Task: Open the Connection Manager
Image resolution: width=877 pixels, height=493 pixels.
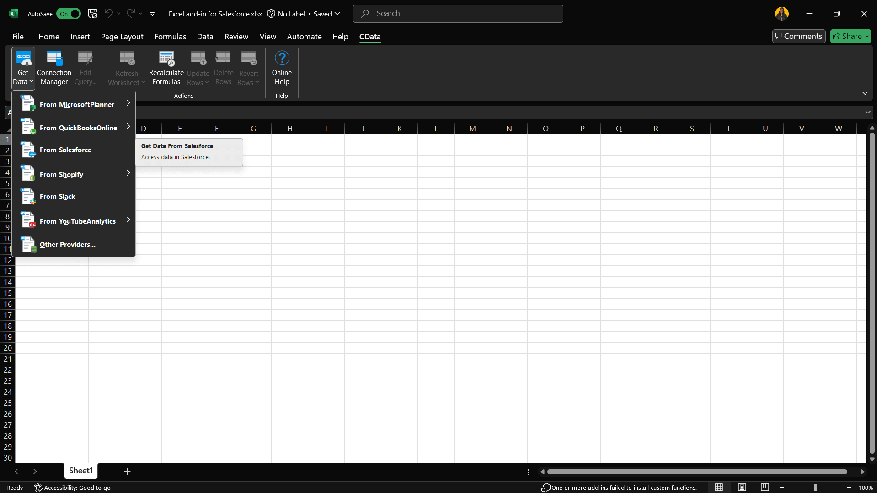Action: point(54,68)
